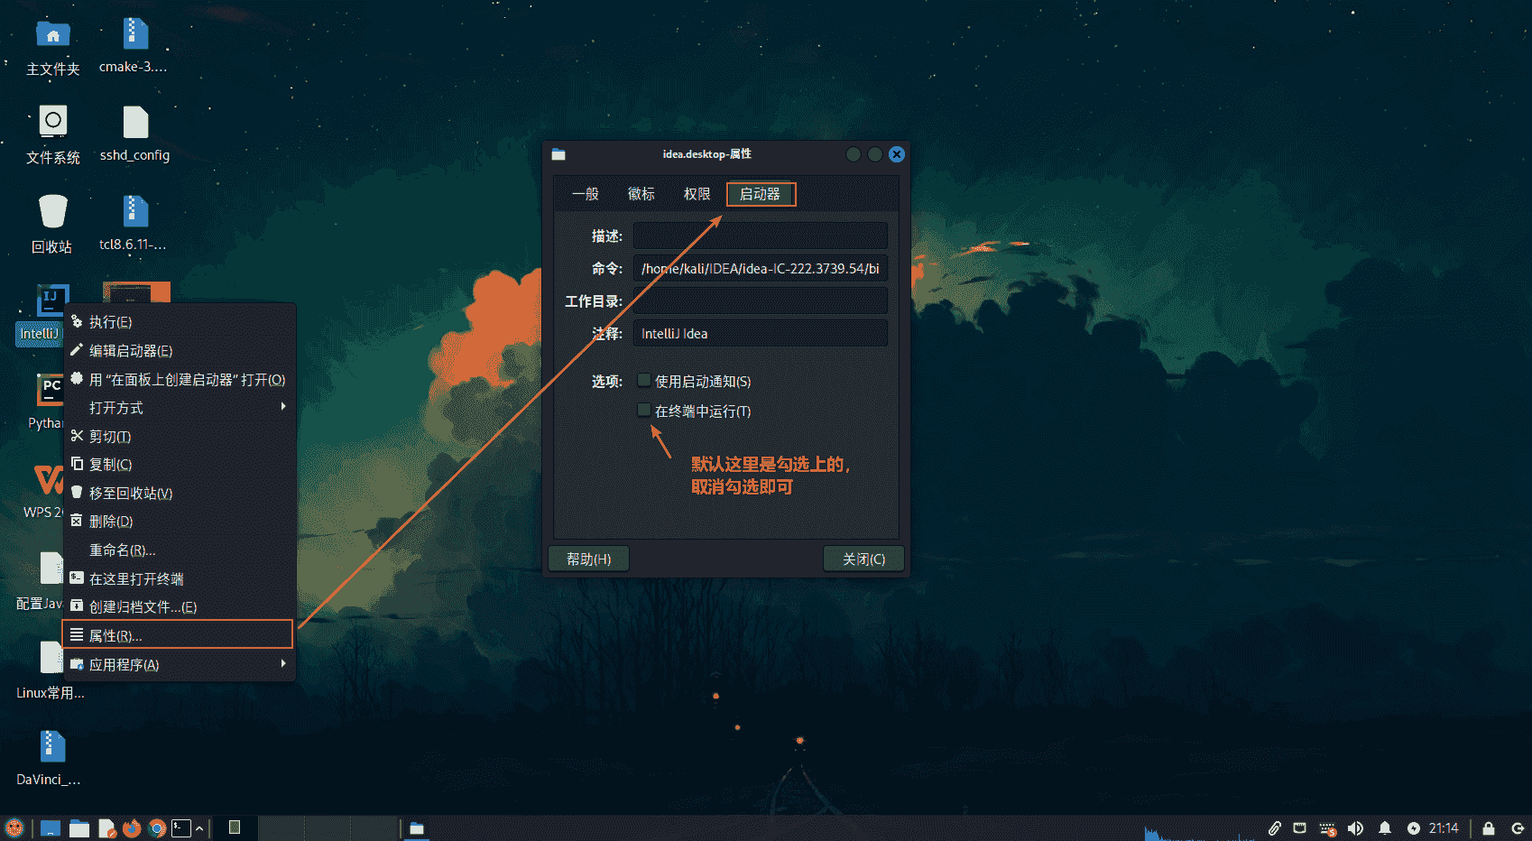Choose 移至回收站(V) in the context menu
This screenshot has width=1532, height=841.
click(131, 493)
